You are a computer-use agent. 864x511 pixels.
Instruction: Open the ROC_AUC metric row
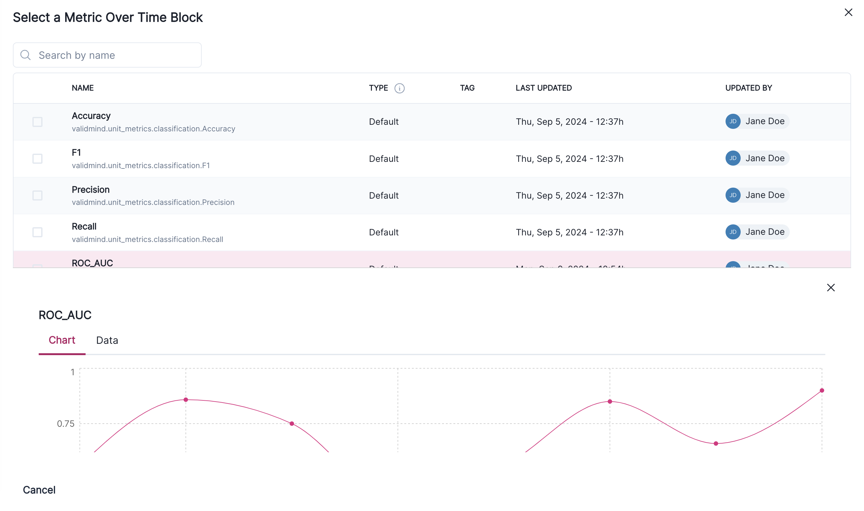(93, 263)
